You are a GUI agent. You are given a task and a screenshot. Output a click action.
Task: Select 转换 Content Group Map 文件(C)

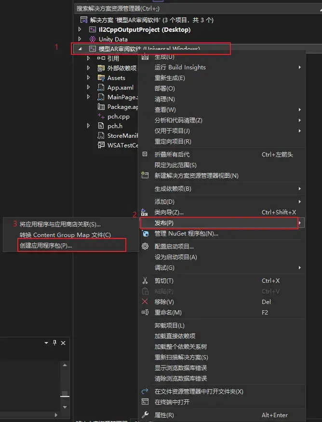point(71,235)
